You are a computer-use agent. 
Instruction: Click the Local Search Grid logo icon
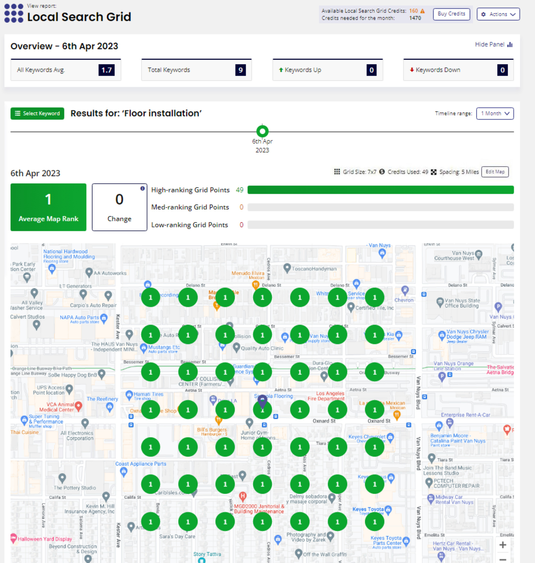tap(14, 13)
